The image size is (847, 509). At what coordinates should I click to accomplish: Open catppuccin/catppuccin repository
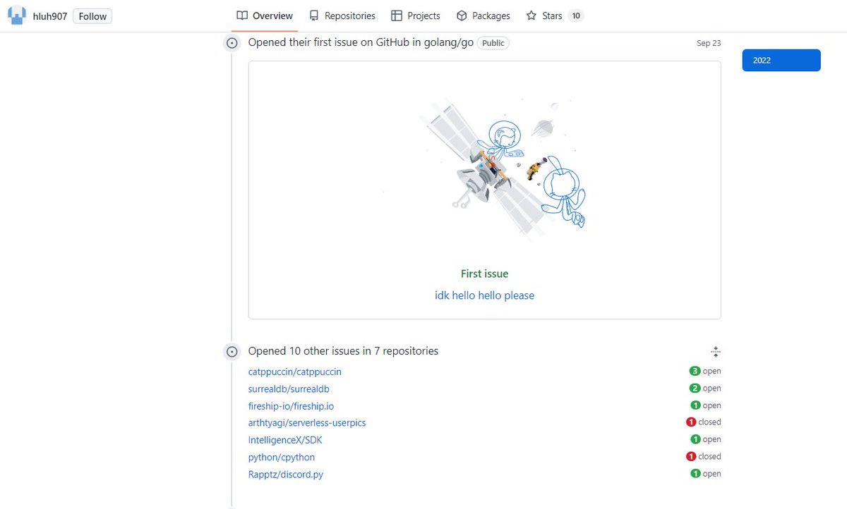tap(295, 372)
